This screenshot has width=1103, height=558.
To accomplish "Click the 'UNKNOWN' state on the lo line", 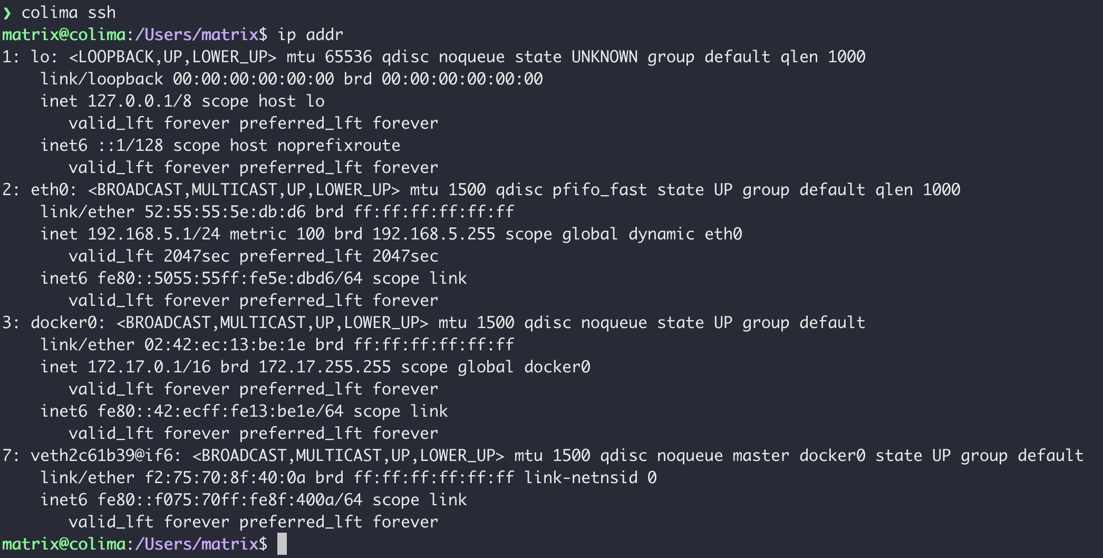I will [x=604, y=57].
